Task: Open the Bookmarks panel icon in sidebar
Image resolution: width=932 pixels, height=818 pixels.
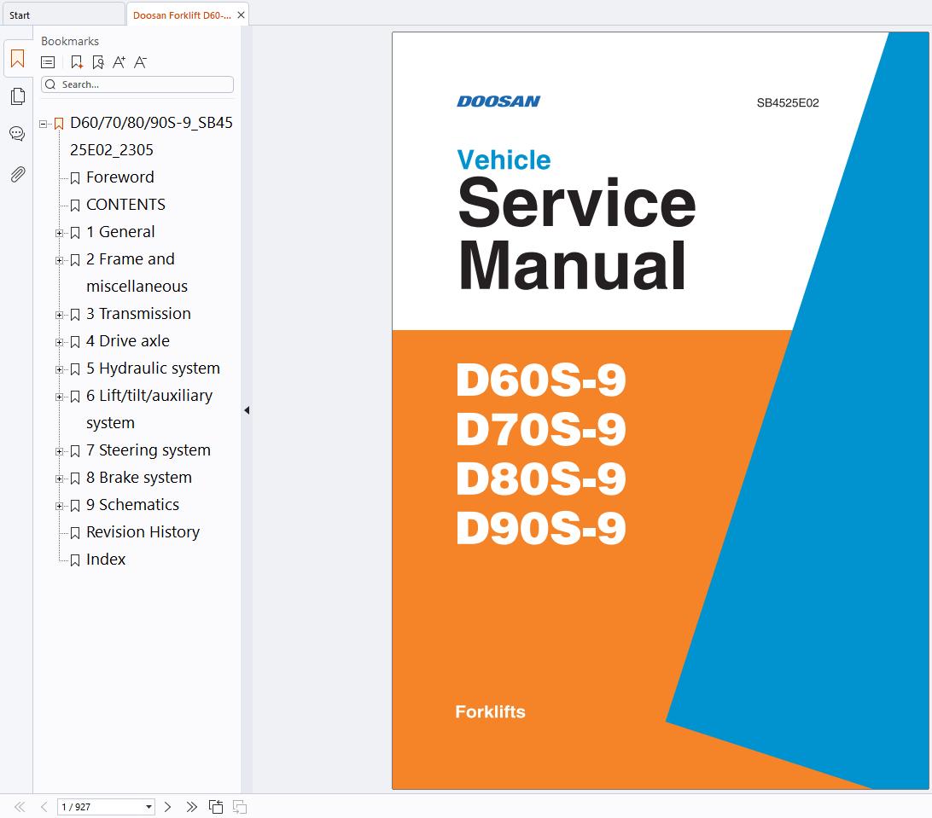Action: 17,59
